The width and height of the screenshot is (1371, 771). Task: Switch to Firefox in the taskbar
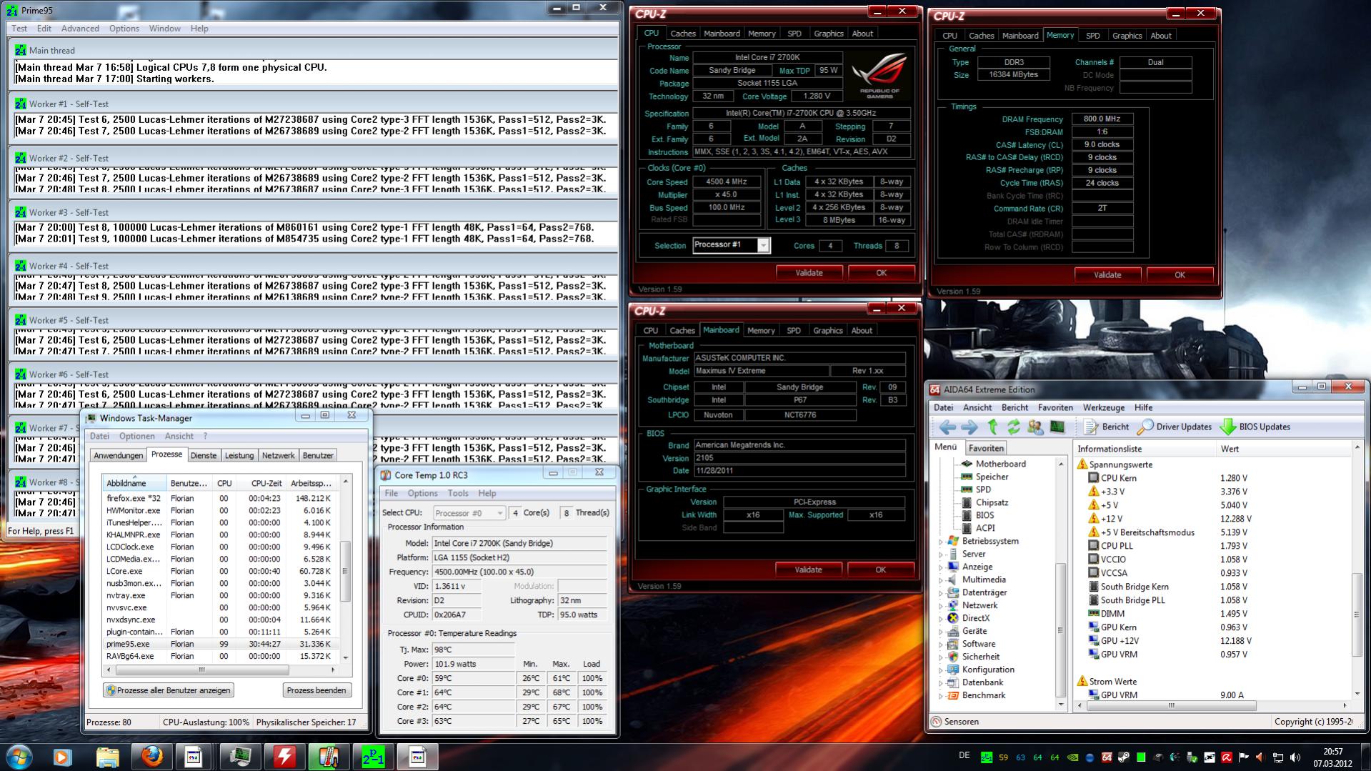[x=151, y=757]
